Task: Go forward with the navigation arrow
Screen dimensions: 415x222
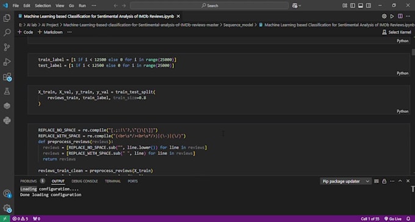Action: click(x=124, y=5)
